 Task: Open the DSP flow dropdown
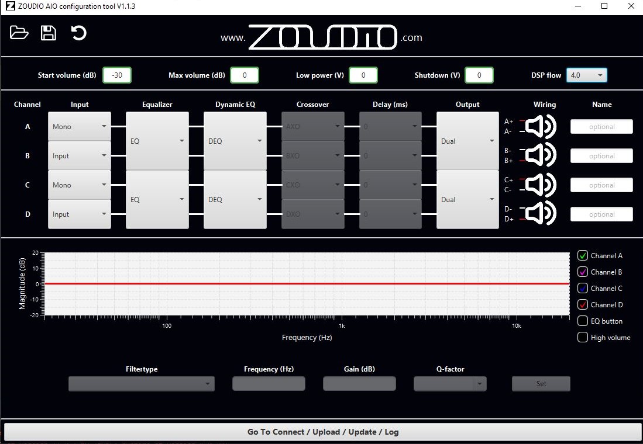point(586,75)
